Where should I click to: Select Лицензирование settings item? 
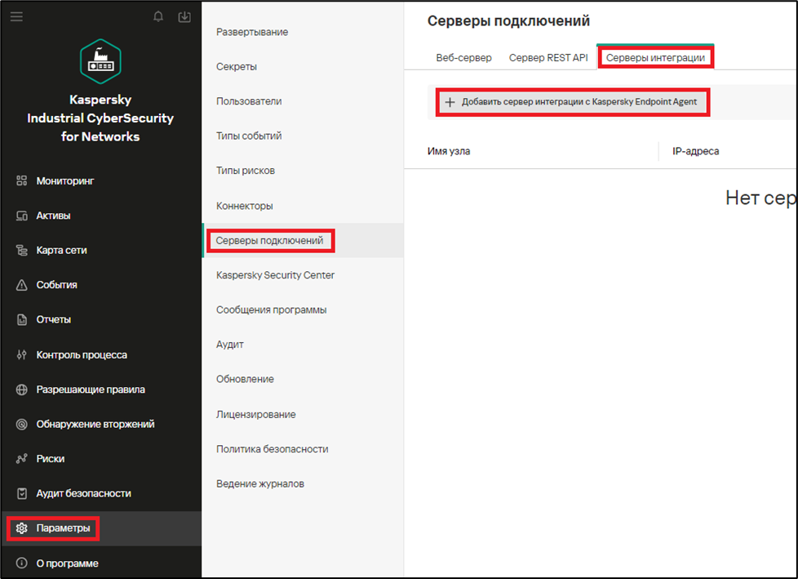pyautogui.click(x=256, y=415)
